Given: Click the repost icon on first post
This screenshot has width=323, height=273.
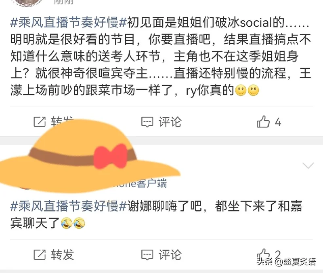Looking at the screenshot, I should pyautogui.click(x=40, y=122).
